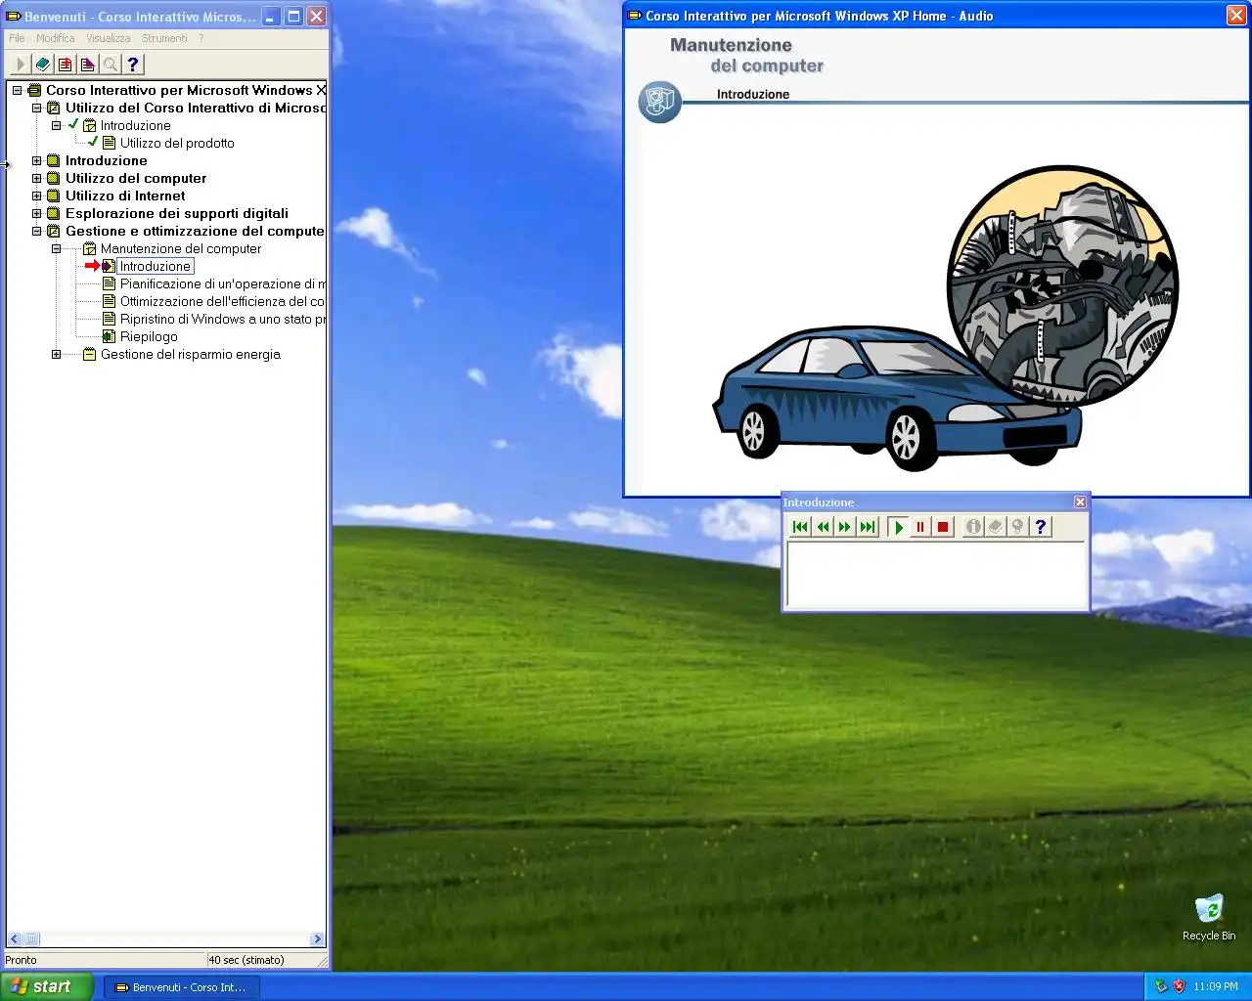The width and height of the screenshot is (1252, 1001).
Task: Click the Benvenuti - Corso Int... taskbar button
Action: point(181,987)
